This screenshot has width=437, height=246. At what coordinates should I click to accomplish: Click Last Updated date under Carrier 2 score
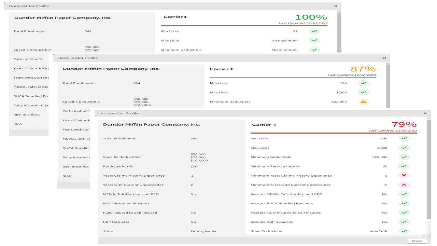click(352, 75)
